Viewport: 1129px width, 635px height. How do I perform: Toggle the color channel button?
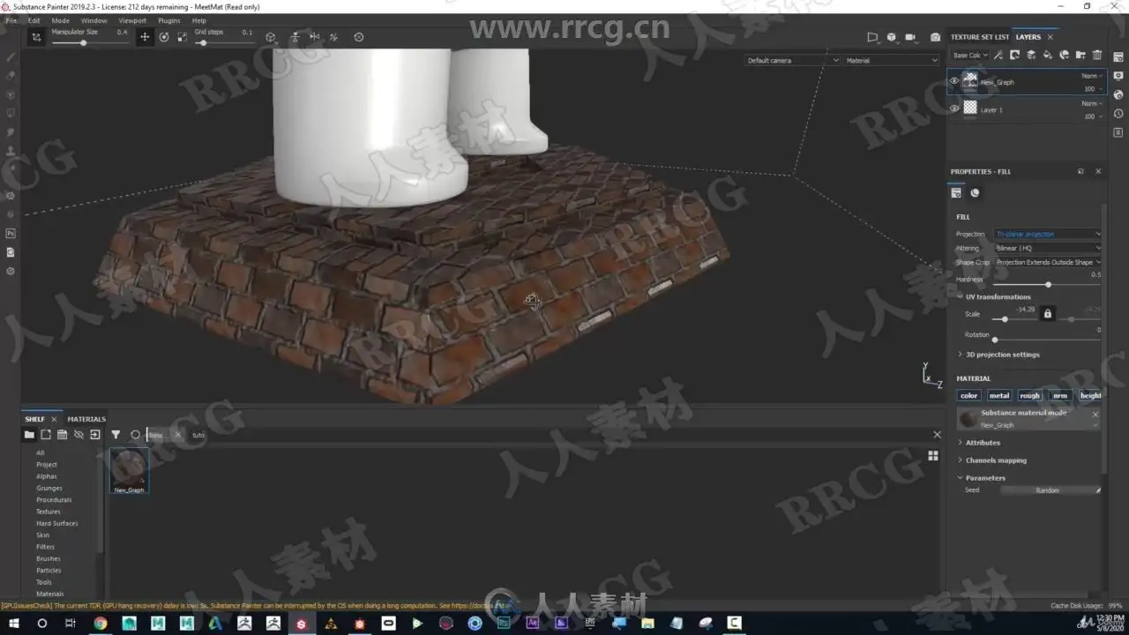[x=968, y=395]
